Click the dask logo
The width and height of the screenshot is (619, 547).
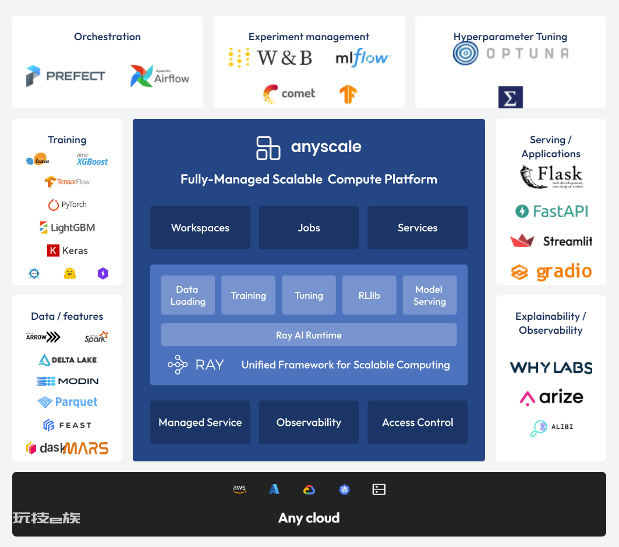click(45, 449)
